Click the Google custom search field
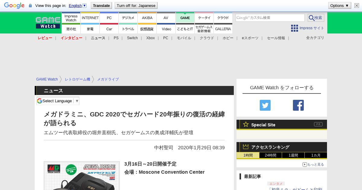362x190 pixels. coord(270,18)
